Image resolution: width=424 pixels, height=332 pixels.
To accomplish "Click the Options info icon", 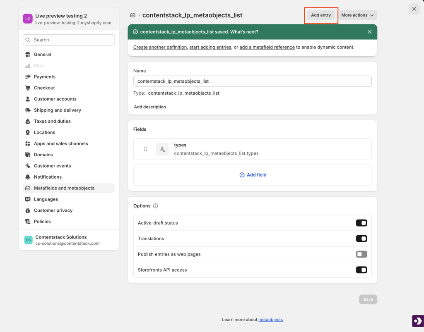I will click(156, 206).
